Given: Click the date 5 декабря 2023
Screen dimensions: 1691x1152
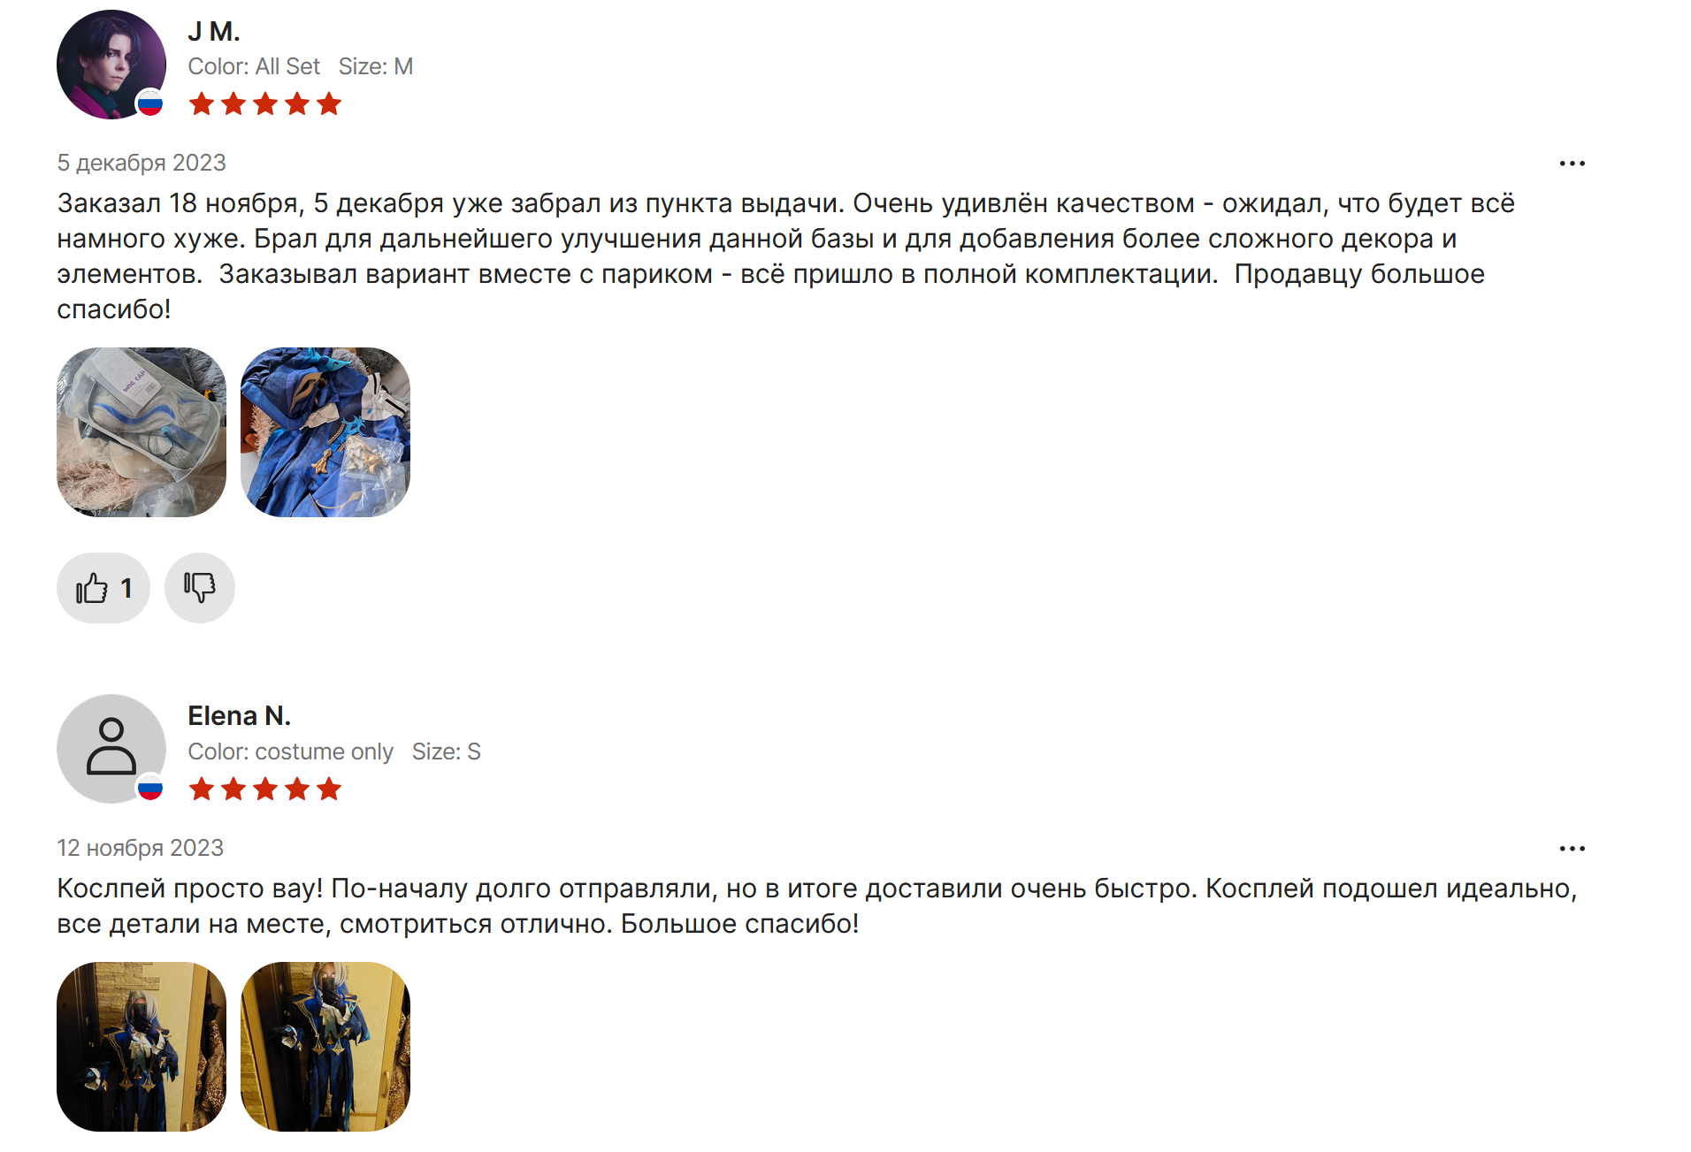Looking at the screenshot, I should (142, 163).
